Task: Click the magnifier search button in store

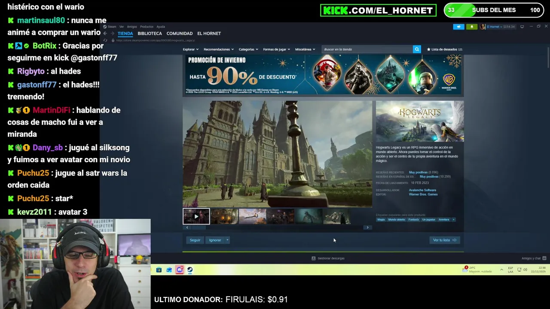Action: pos(417,49)
